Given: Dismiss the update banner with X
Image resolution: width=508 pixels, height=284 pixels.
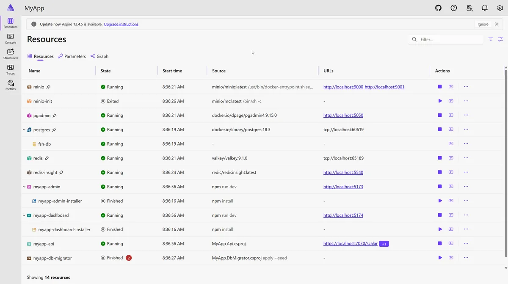Looking at the screenshot, I should [x=497, y=24].
